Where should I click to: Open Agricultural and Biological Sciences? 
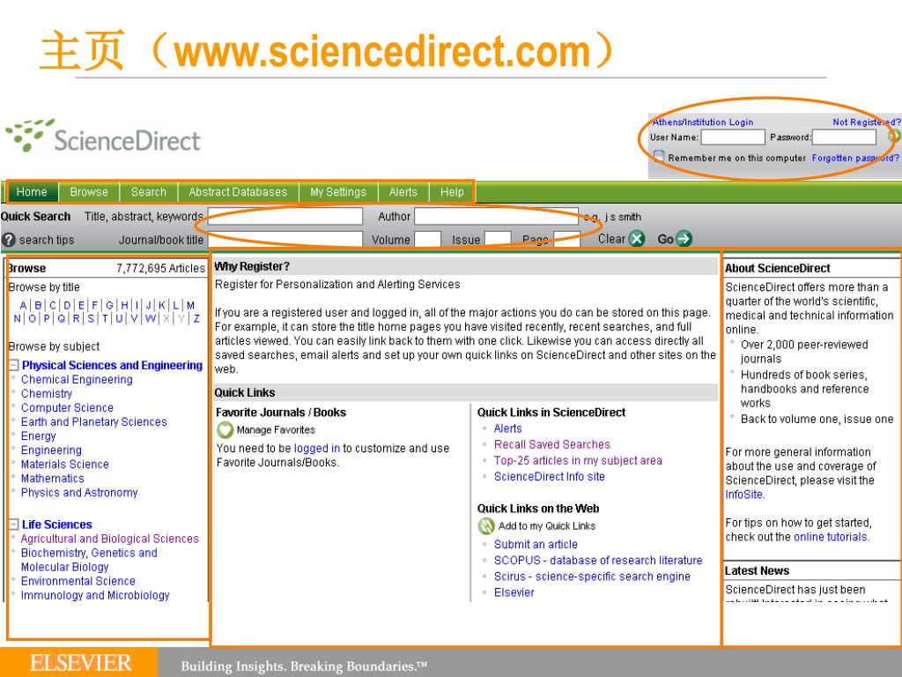110,539
